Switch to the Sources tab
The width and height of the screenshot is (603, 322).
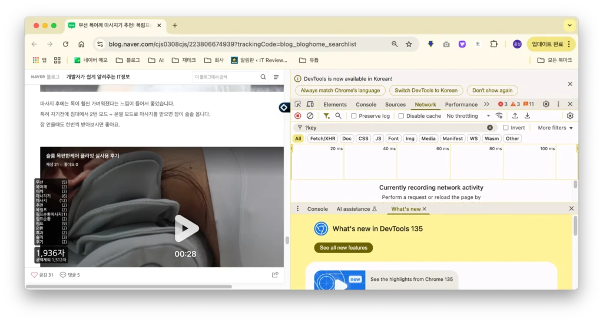click(395, 105)
